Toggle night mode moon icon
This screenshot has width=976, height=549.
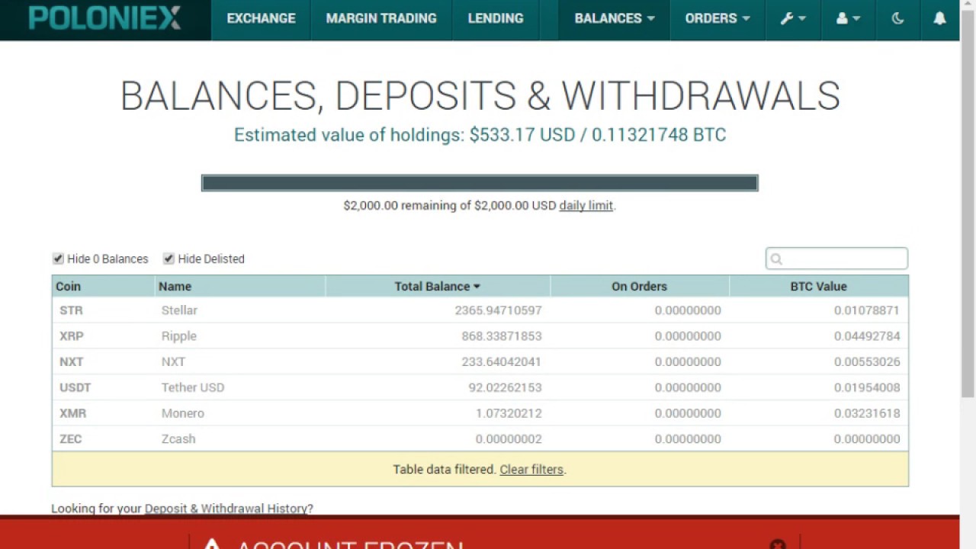click(x=897, y=18)
